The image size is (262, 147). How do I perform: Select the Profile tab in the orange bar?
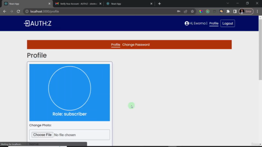pos(115,45)
